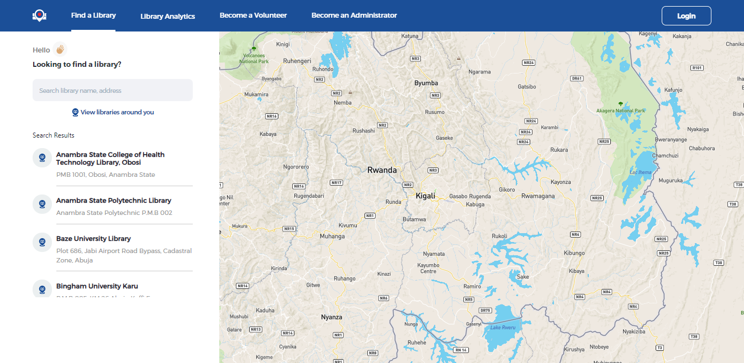Viewport: 744px width, 363px height.
Task: Select Bingham University Karu result
Action: [x=97, y=286]
